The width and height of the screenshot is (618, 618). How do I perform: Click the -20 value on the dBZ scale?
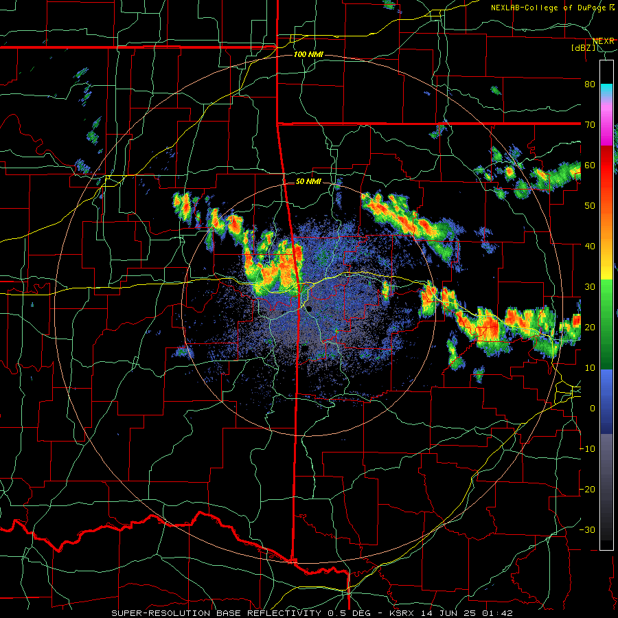tap(588, 489)
